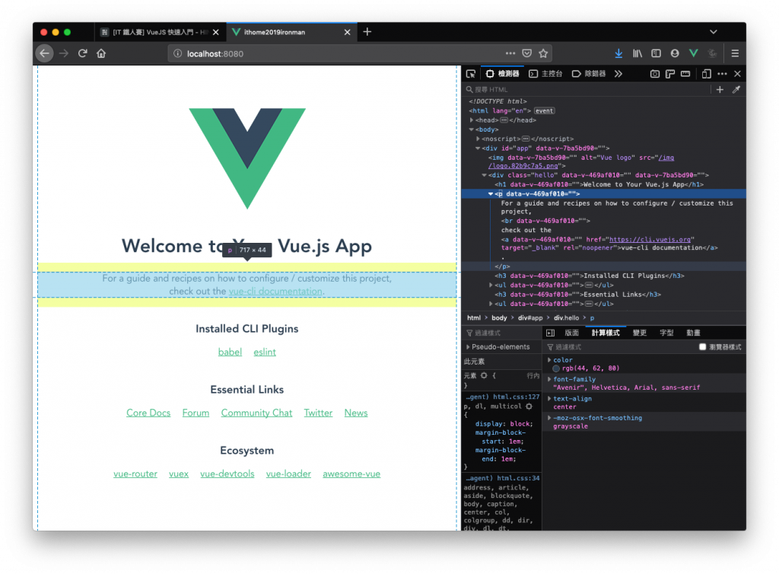779x574 pixels.
Task: Expand the noscript element node
Action: [478, 139]
